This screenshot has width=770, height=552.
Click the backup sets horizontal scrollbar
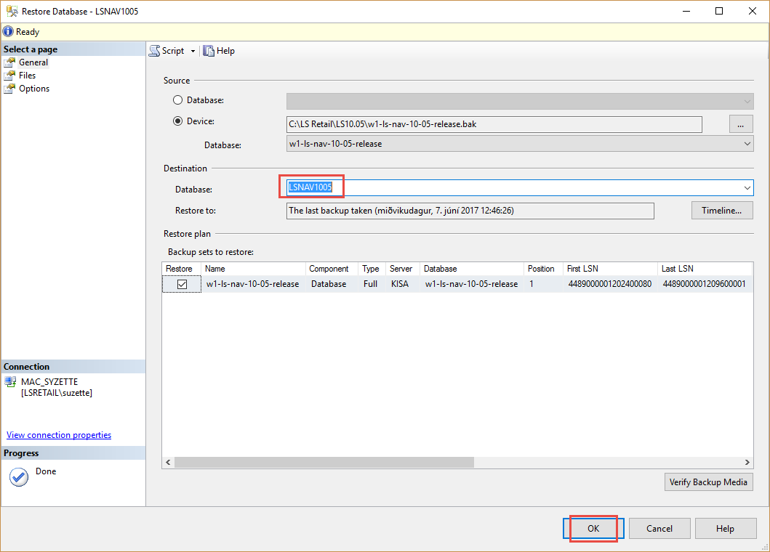pyautogui.click(x=324, y=463)
